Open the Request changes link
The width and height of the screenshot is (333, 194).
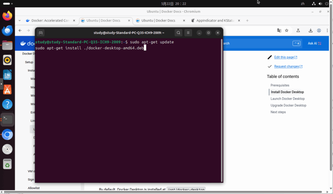click(x=288, y=67)
